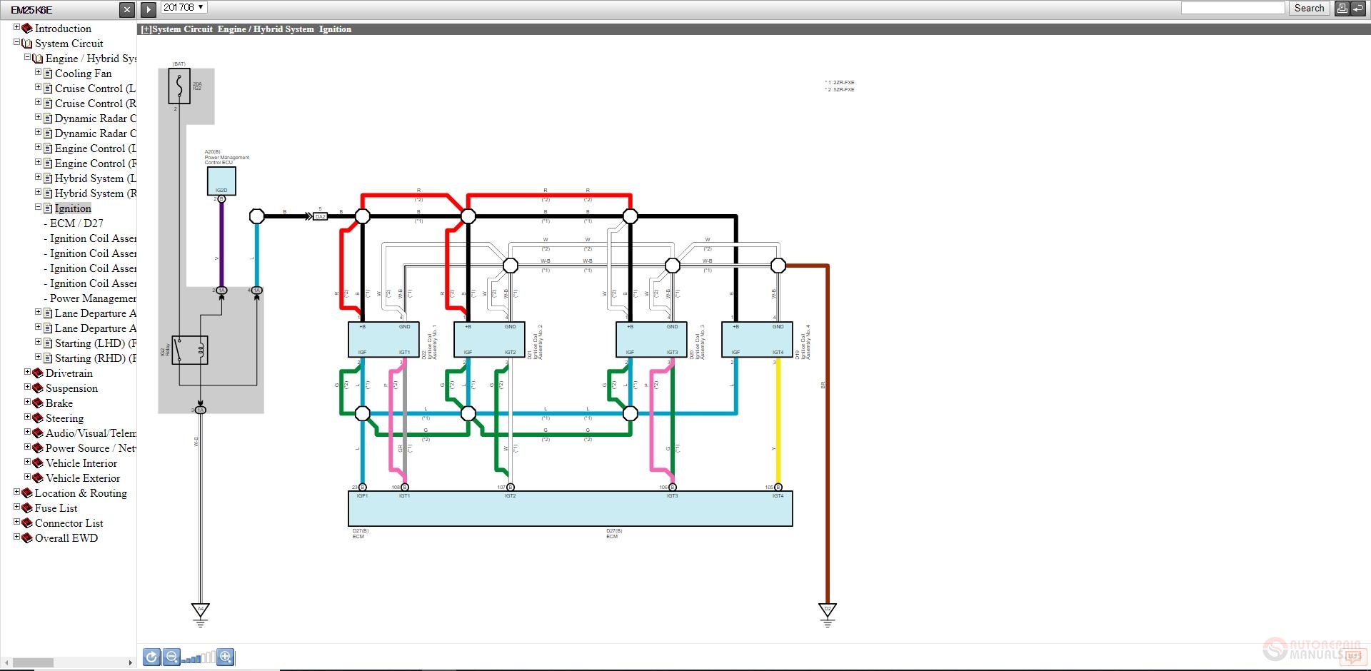1371x671 pixels.
Task: Expand the Location & Routing node
Action: pos(17,493)
